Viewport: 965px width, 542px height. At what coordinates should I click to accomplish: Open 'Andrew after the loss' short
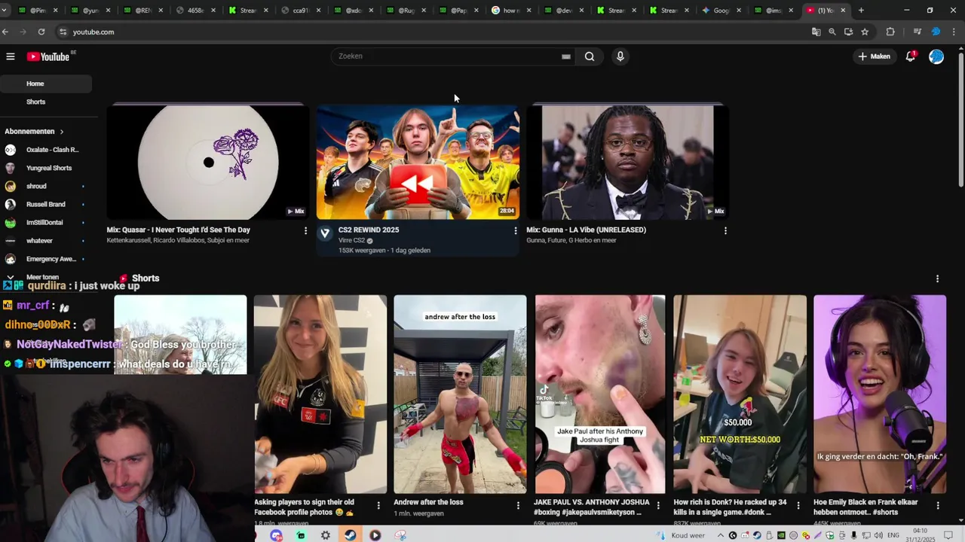pyautogui.click(x=460, y=394)
